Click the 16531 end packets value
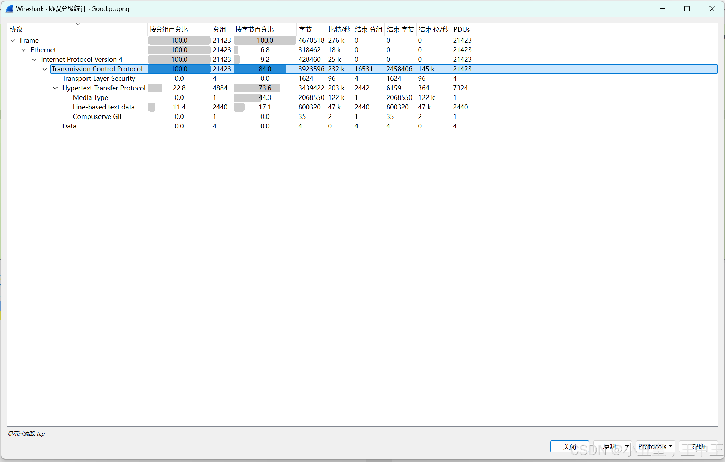The width and height of the screenshot is (725, 462). [364, 69]
